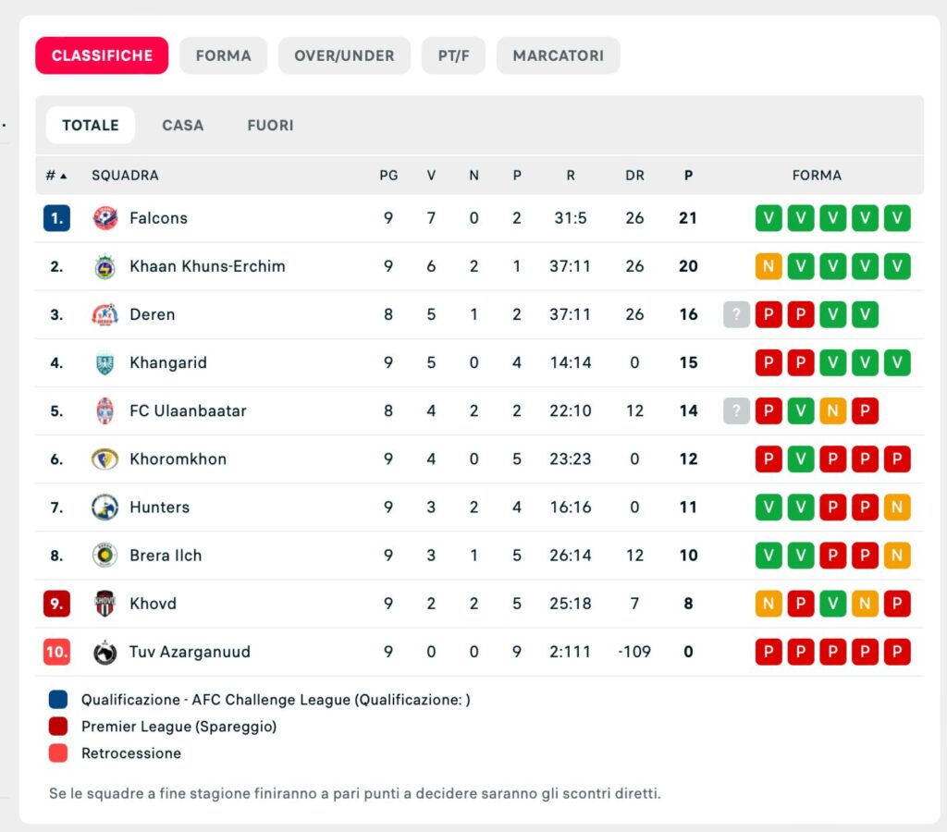The image size is (947, 832).
Task: Click the Khovd team badge
Action: click(105, 604)
